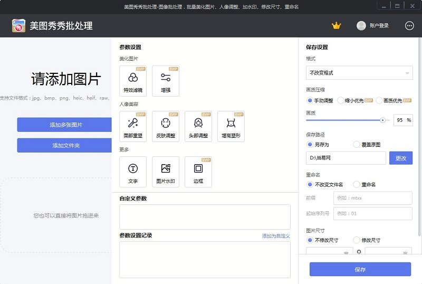Viewport: 422px width, 284px height.
Task: Select 画质优先 quality-priority compression
Action: click(x=379, y=100)
